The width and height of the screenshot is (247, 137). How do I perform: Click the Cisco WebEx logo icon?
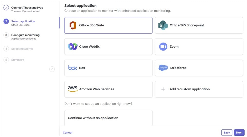tap(73, 47)
